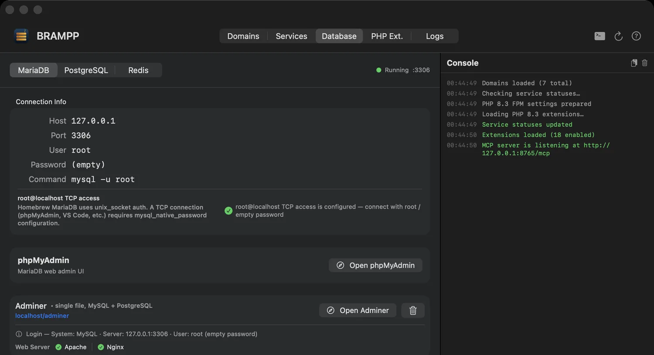Click console line Checking service statuses…
Image resolution: width=654 pixels, height=355 pixels.
pos(531,94)
